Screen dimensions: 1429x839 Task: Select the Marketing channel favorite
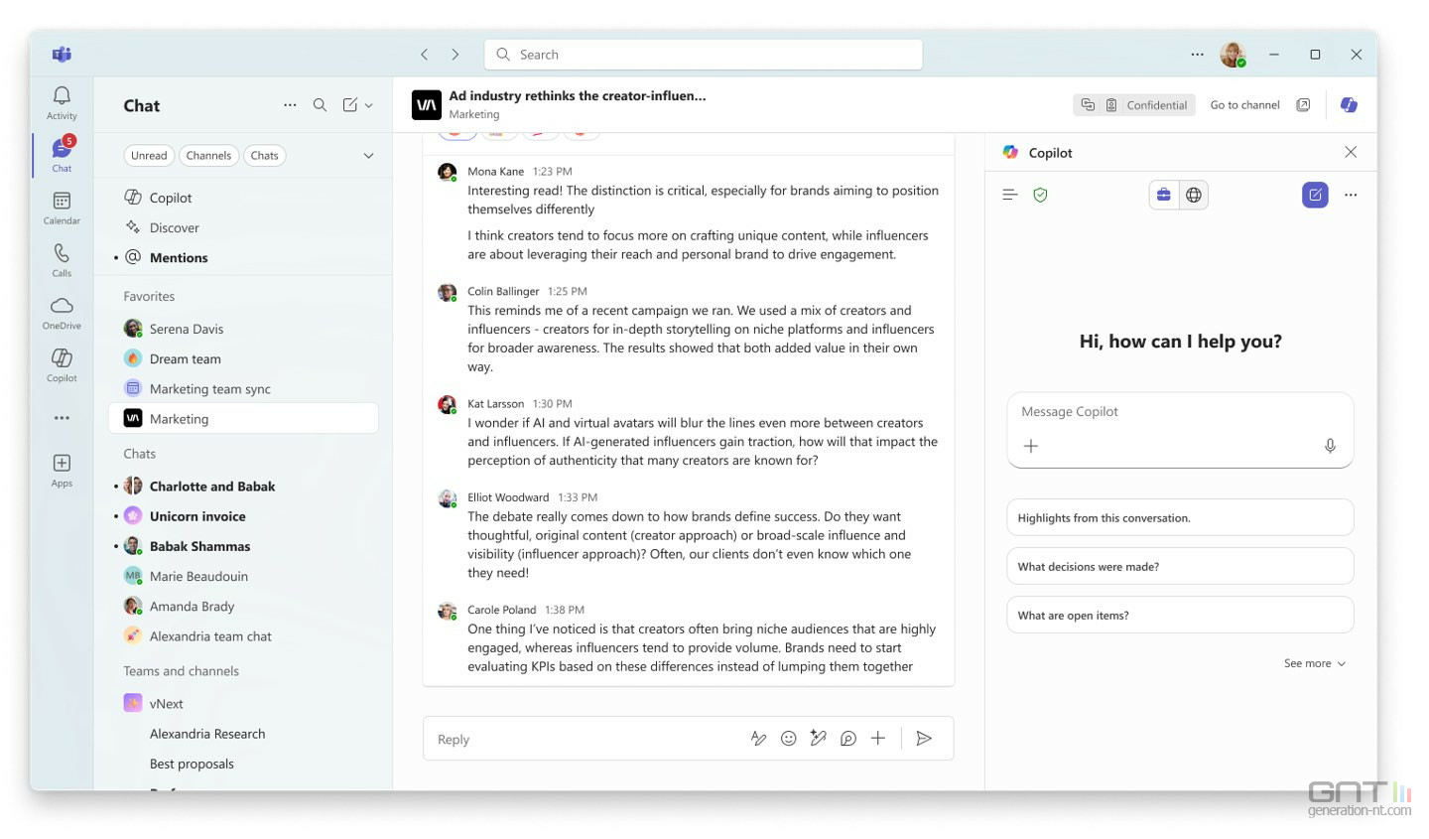coord(243,418)
